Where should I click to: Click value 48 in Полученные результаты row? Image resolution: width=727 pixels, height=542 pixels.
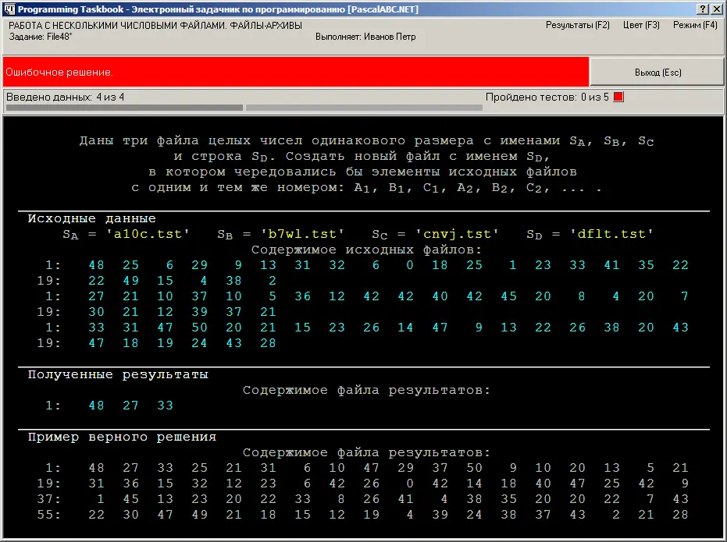[x=97, y=406]
